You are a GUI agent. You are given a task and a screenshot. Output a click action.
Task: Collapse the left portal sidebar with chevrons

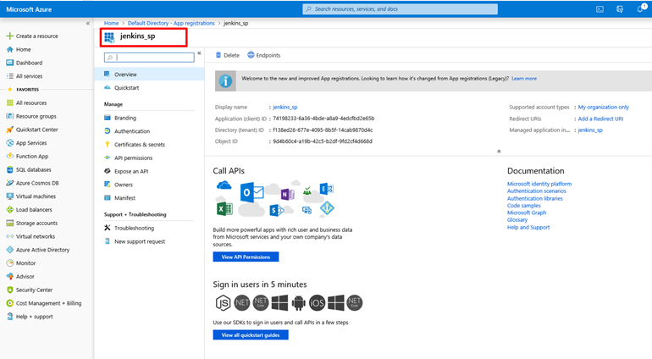pos(88,24)
